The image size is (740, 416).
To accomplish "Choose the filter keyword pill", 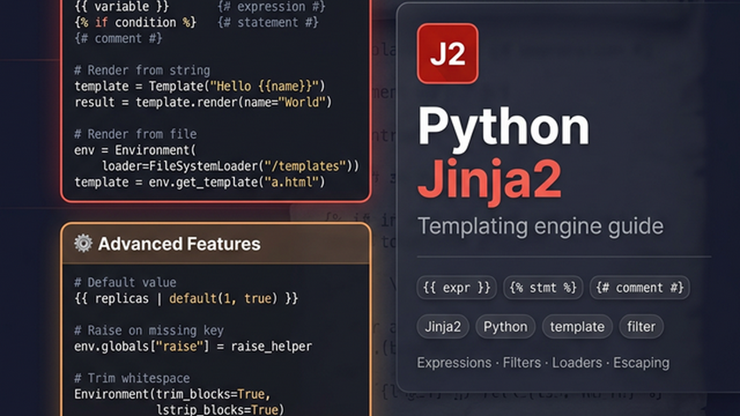I will click(x=641, y=326).
